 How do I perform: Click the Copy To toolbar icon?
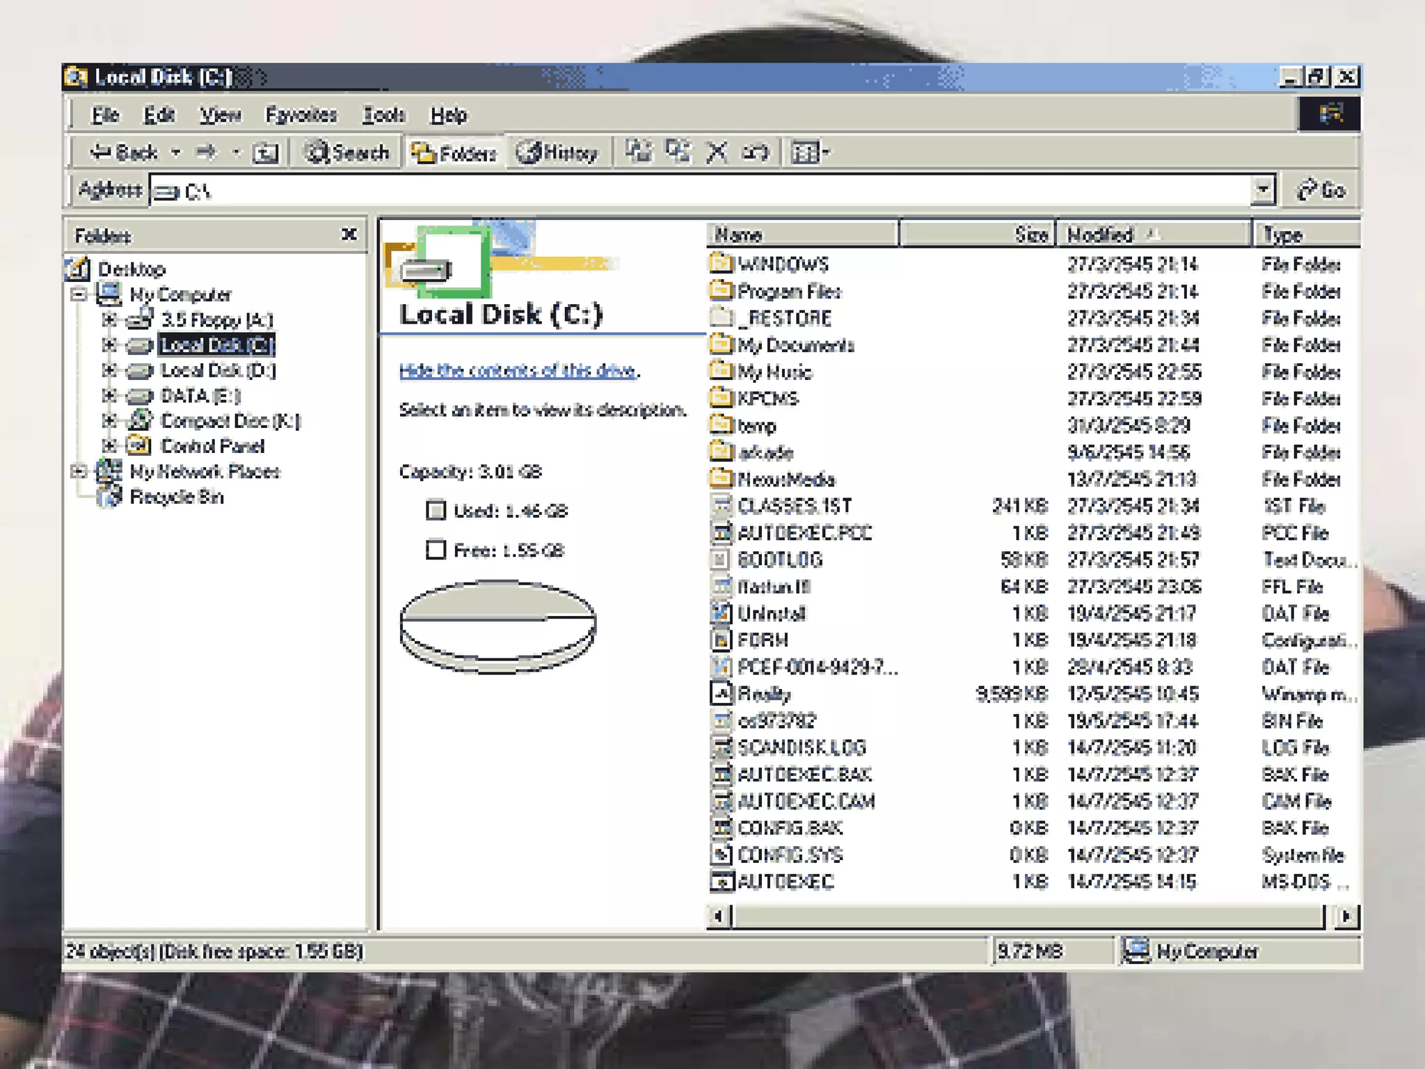click(677, 151)
